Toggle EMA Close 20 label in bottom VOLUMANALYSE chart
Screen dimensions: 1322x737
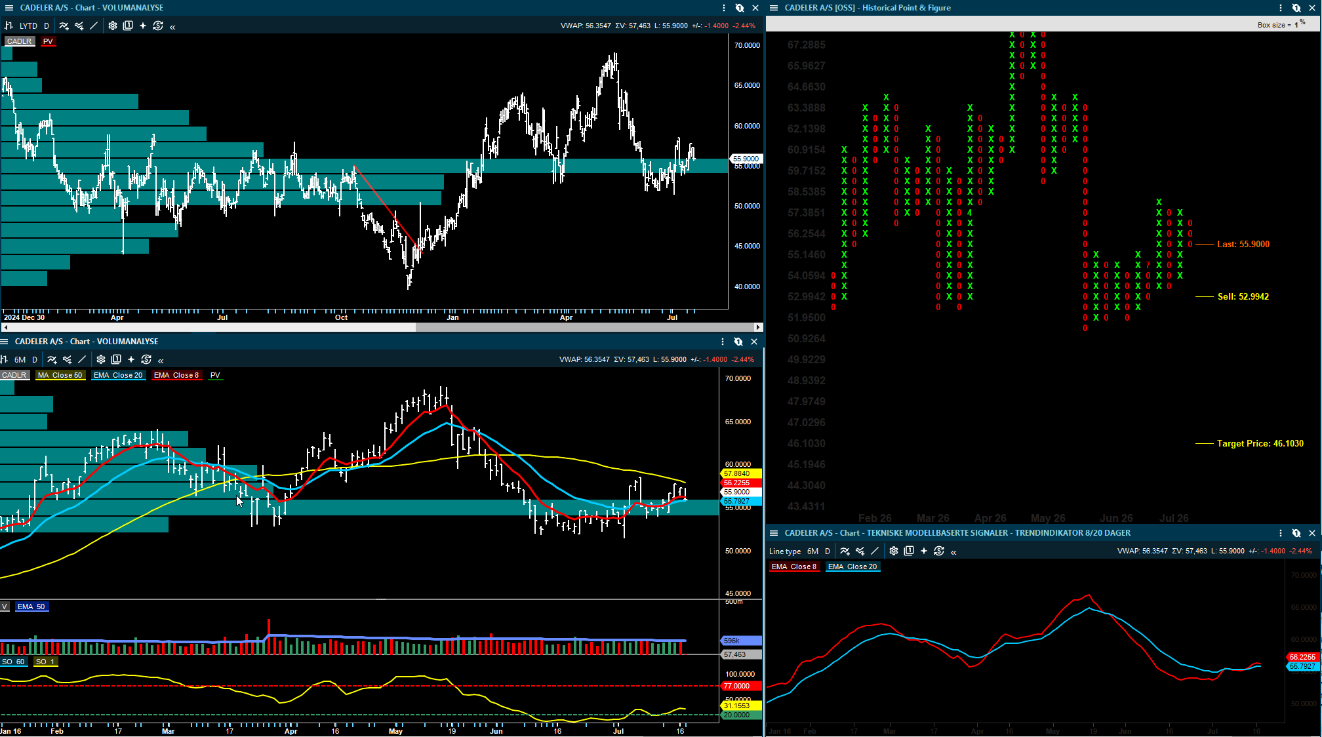(x=118, y=375)
